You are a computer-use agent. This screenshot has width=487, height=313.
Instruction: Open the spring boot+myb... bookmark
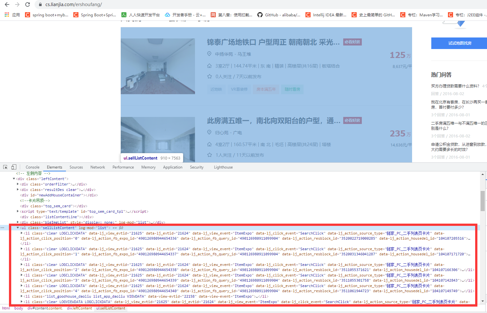click(47, 15)
